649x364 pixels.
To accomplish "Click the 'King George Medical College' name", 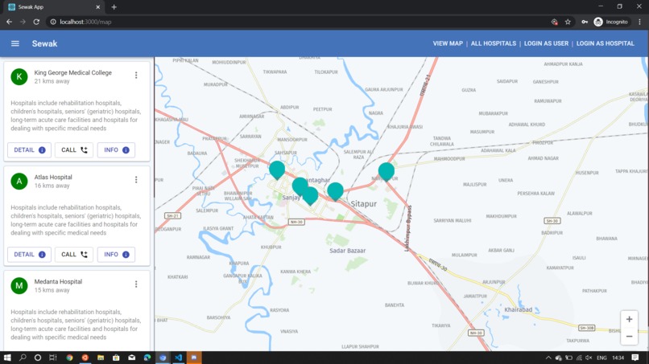I will tap(72, 72).
